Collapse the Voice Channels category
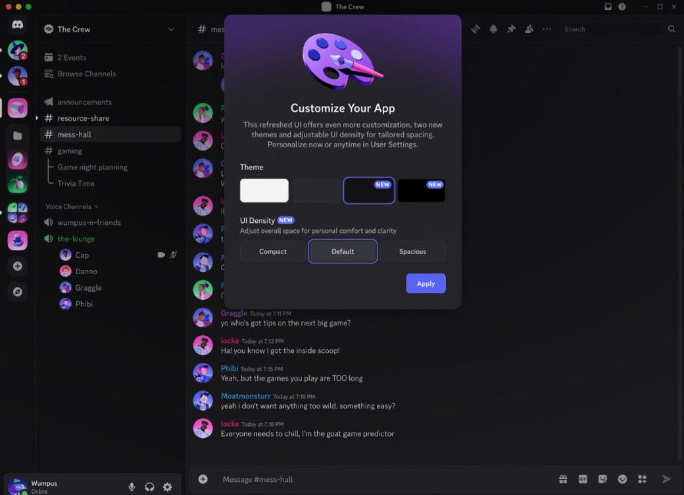Screen dimensions: 684x495 click(x=71, y=206)
